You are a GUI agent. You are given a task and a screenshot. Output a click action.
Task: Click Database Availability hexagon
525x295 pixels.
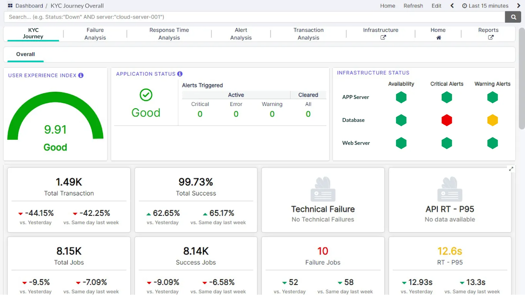(401, 120)
